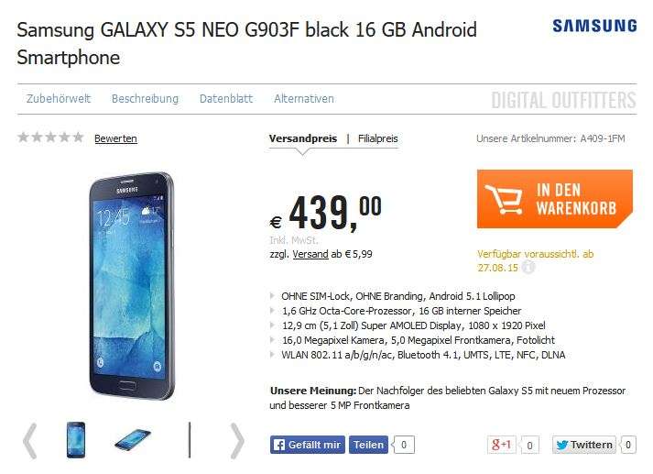Switch to Filialpreis price view
This screenshot has width=653, height=474.
[377, 138]
